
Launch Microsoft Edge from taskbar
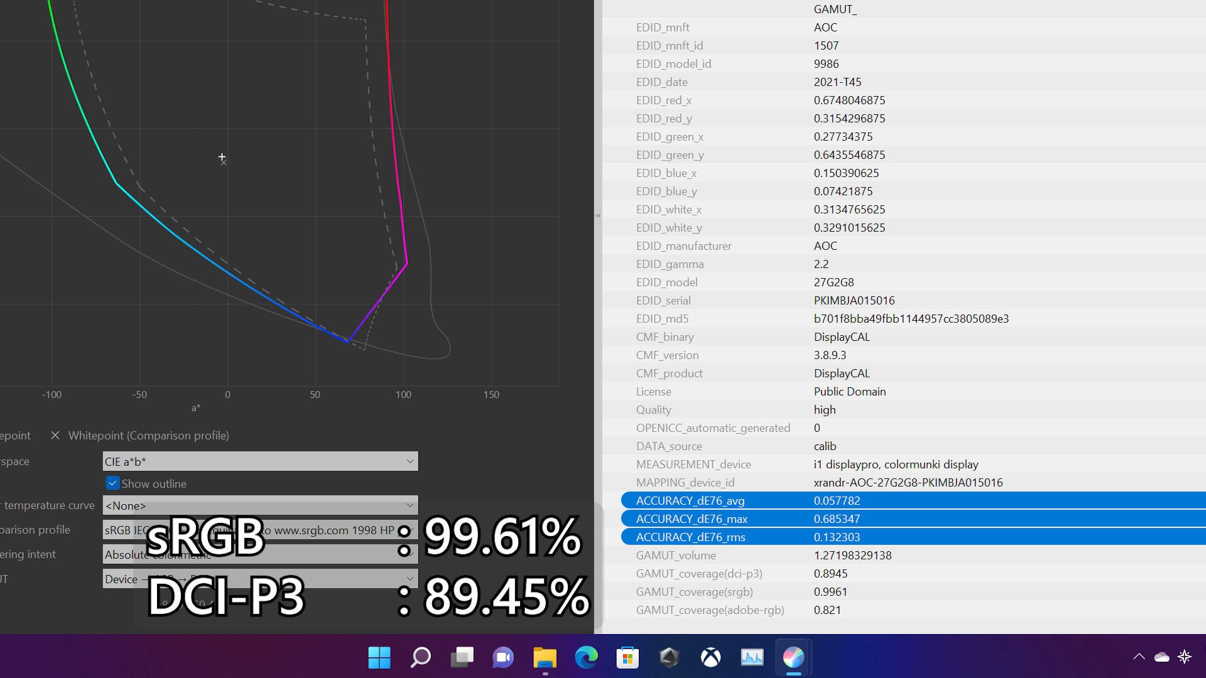[586, 657]
